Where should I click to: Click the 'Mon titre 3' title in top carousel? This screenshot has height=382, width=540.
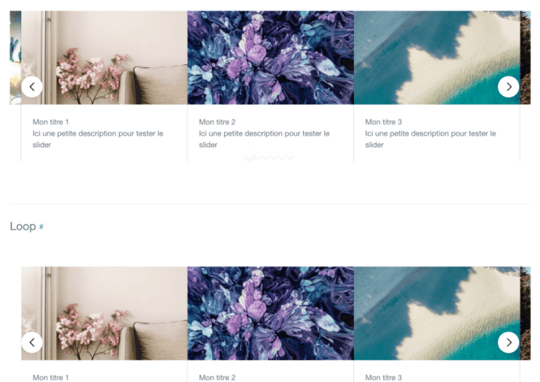(383, 122)
